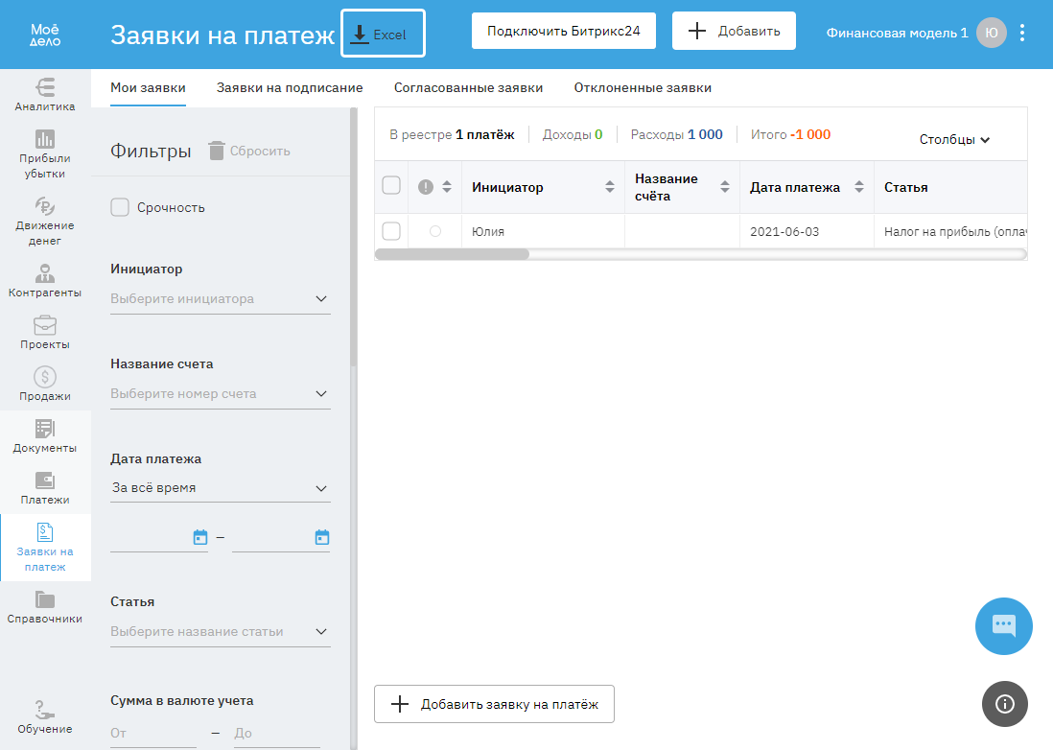
Task: Open Движение денег section
Action: (x=45, y=221)
